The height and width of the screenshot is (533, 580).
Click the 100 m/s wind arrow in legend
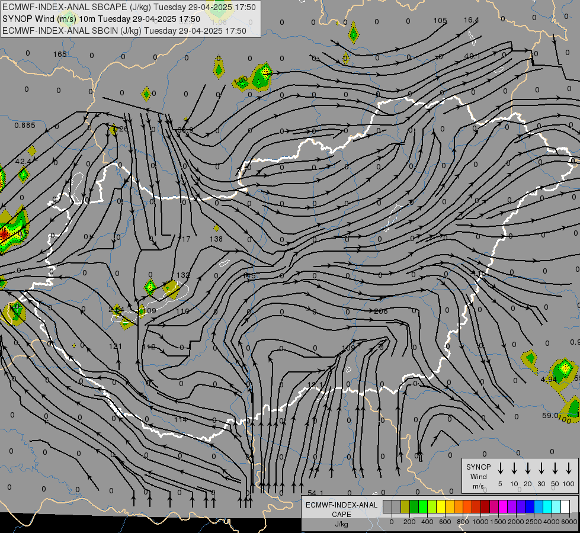569,468
